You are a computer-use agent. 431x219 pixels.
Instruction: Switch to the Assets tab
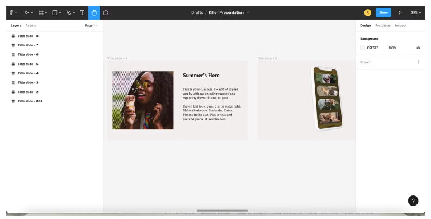click(31, 26)
